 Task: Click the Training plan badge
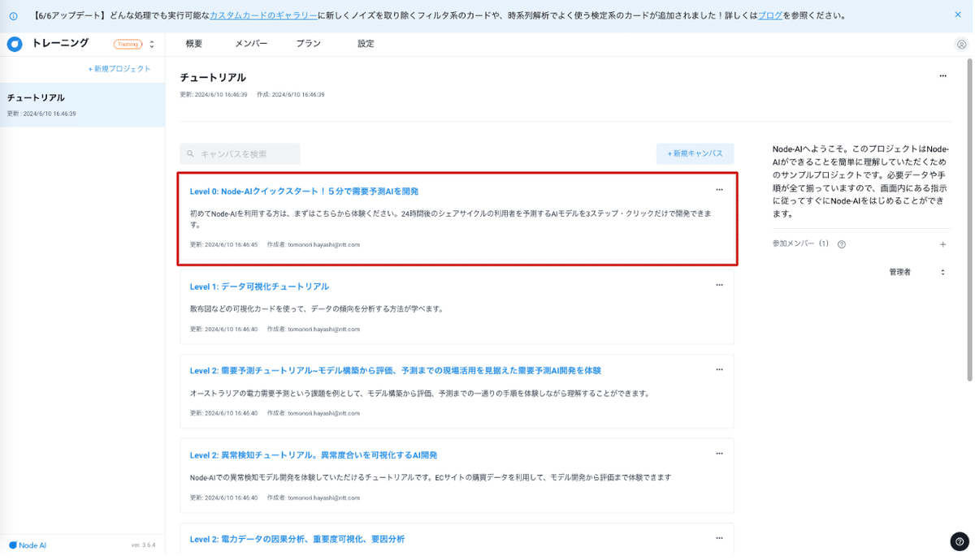click(x=128, y=44)
